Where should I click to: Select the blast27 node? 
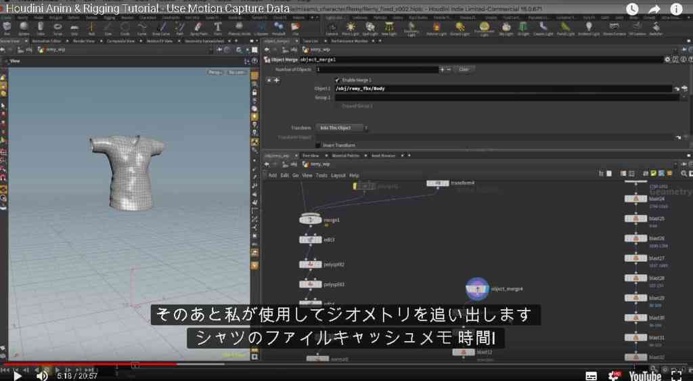pyautogui.click(x=636, y=258)
